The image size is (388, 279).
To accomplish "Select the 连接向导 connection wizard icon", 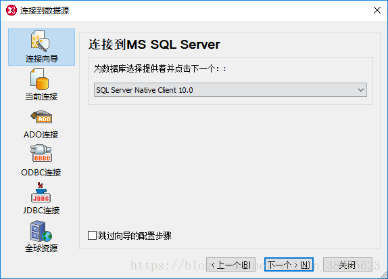I will click(42, 47).
